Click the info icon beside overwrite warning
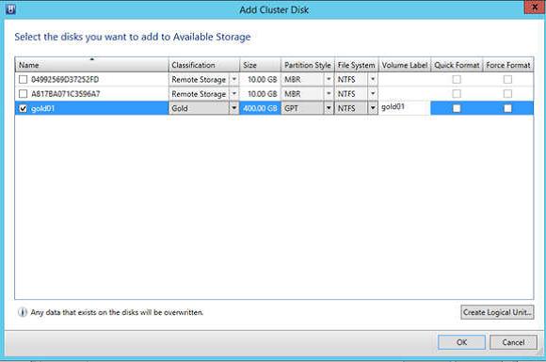546x362 pixels. 23,312
